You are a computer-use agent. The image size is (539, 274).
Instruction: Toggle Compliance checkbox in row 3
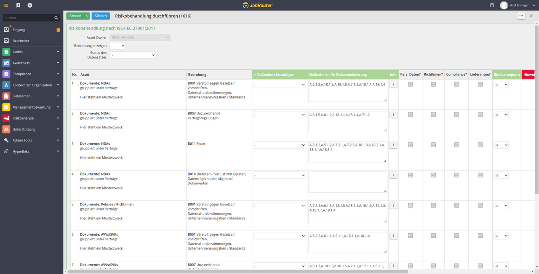(x=456, y=145)
